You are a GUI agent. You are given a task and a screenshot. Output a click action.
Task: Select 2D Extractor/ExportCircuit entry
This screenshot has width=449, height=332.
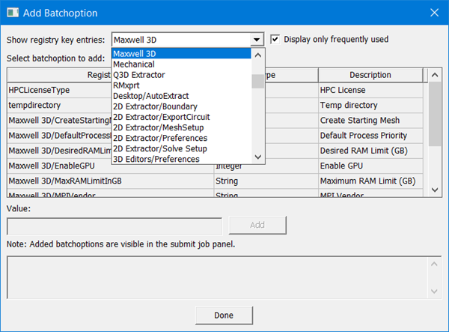(182, 117)
